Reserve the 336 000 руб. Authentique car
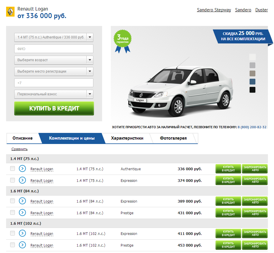 [255, 169]
